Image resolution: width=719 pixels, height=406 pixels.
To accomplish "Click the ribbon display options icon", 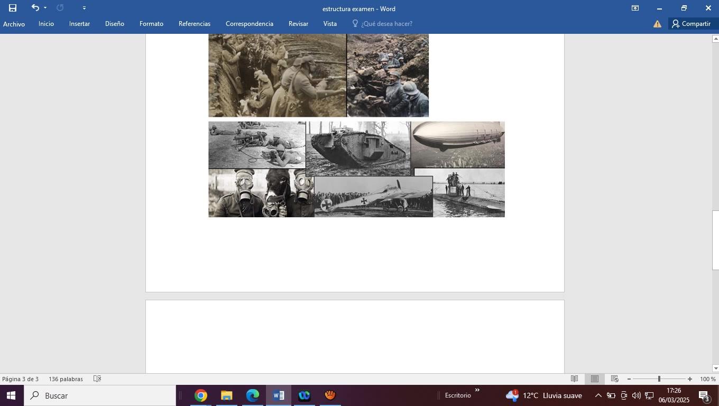I will pyautogui.click(x=635, y=8).
